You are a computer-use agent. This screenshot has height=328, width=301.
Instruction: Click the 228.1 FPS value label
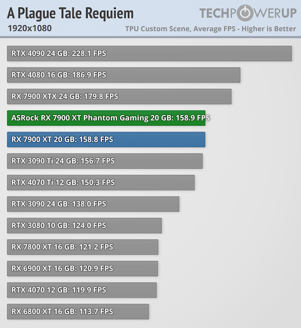point(89,54)
